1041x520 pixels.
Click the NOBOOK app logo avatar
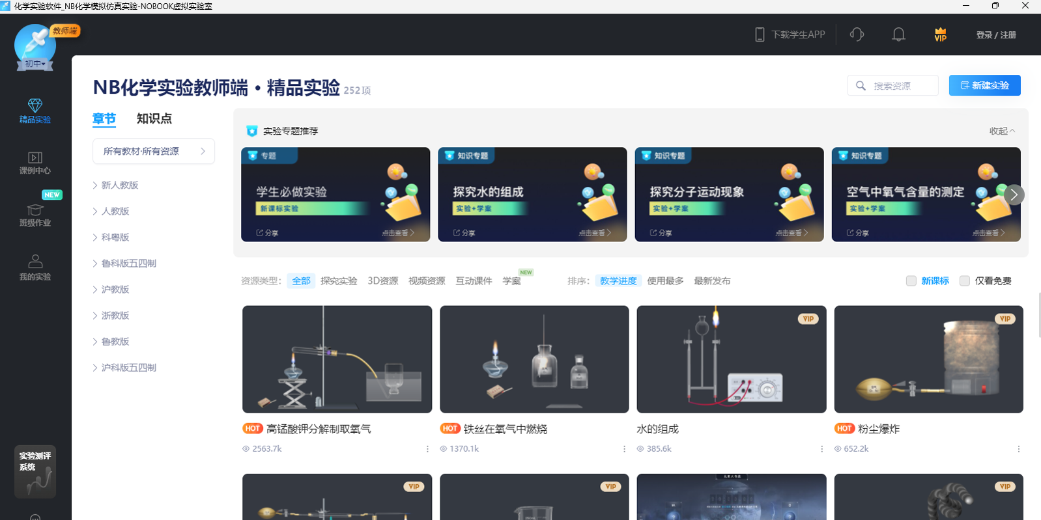click(35, 44)
